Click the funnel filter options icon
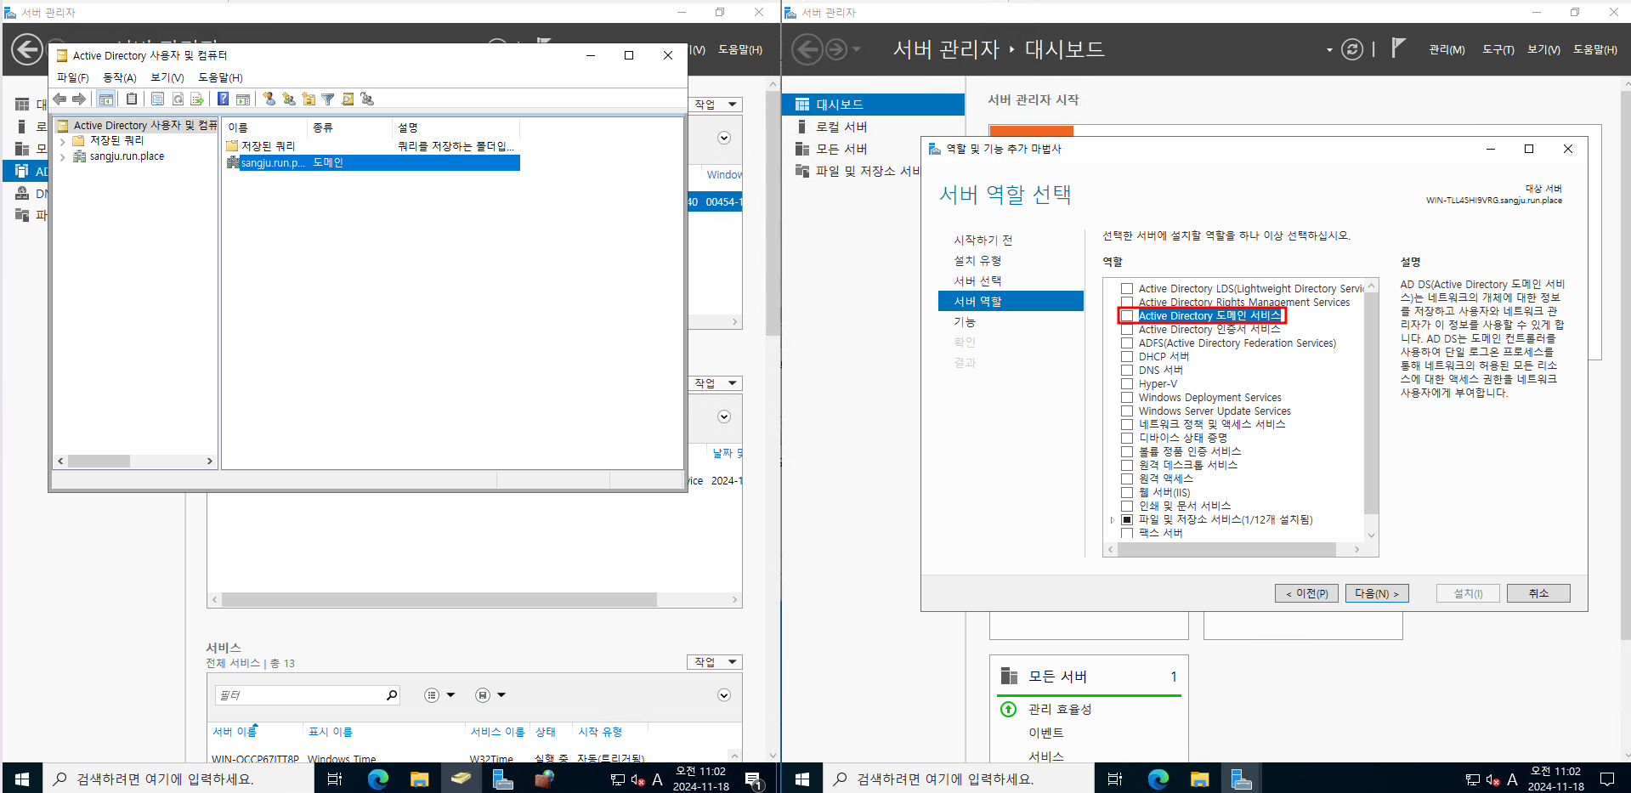 328,99
